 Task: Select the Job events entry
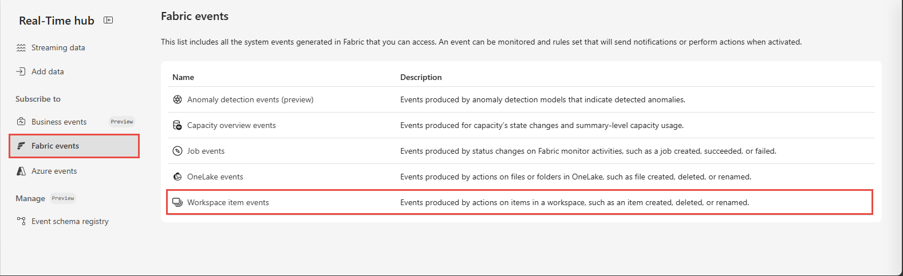click(206, 151)
